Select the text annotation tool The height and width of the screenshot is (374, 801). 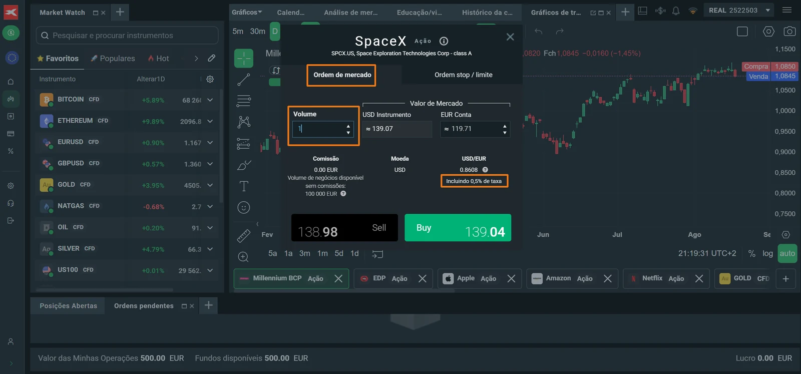point(244,186)
